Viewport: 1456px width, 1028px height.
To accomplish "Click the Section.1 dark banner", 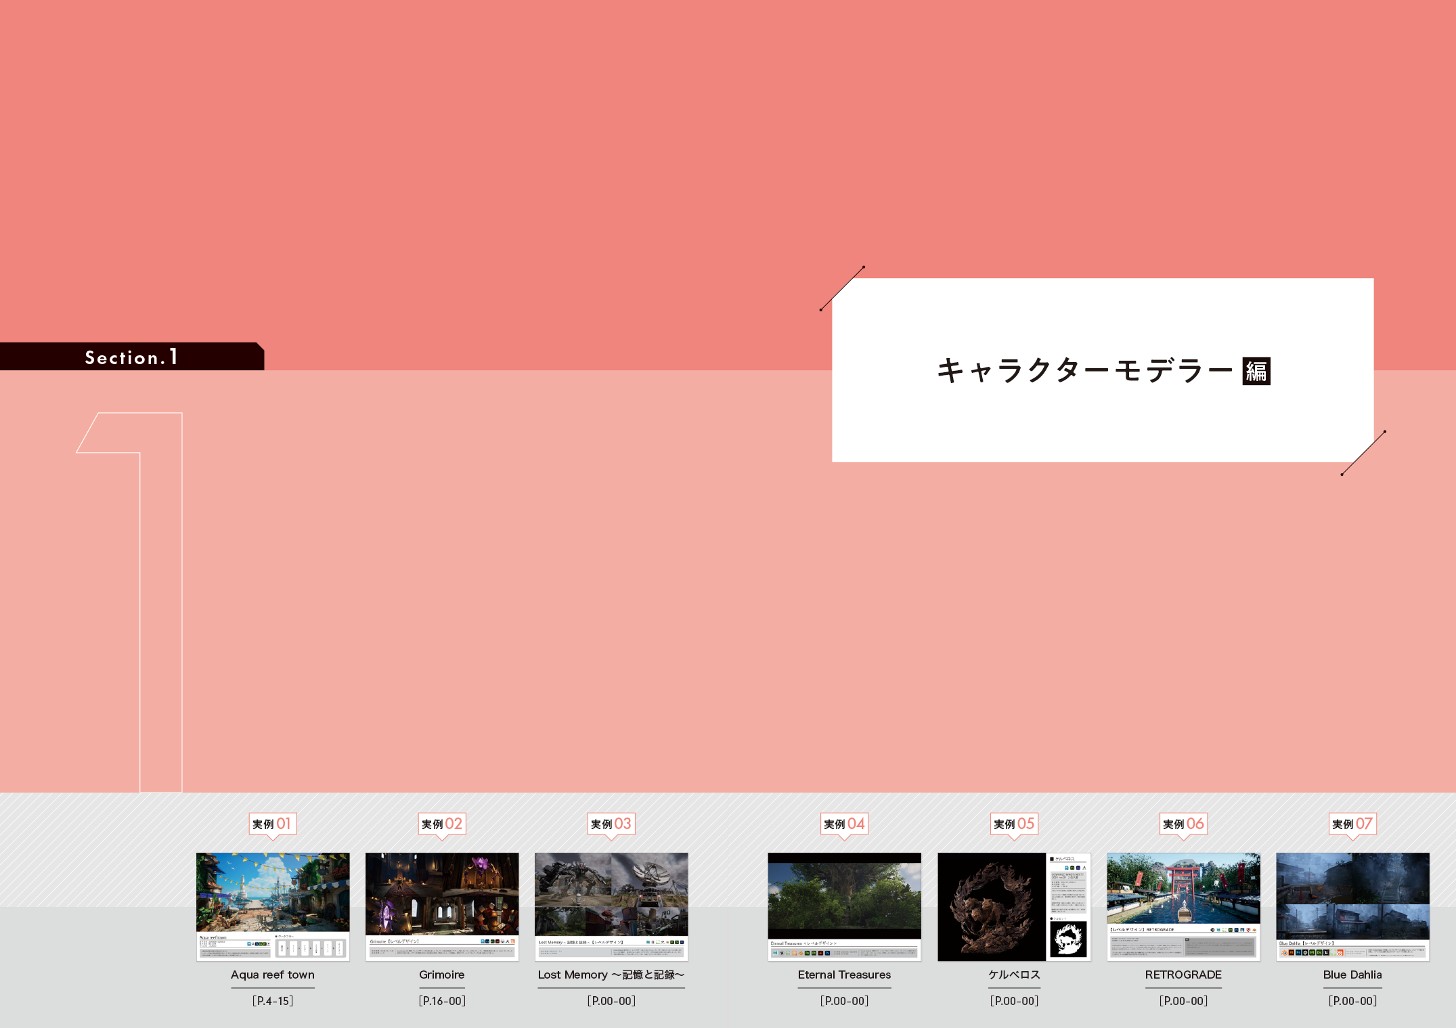I will point(131,357).
